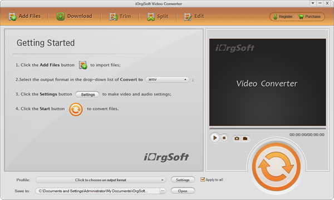Click the 00:00:00/00:00:00 time display
This screenshot has height=200, width=334.
pyautogui.click(x=307, y=135)
